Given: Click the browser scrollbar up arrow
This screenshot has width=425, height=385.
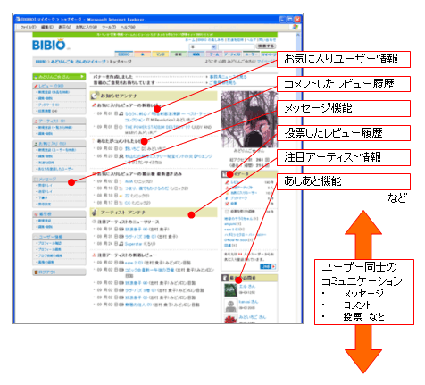Looking at the screenshot, I should [x=298, y=35].
